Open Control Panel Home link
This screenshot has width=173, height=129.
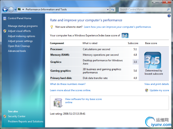tap(19, 18)
